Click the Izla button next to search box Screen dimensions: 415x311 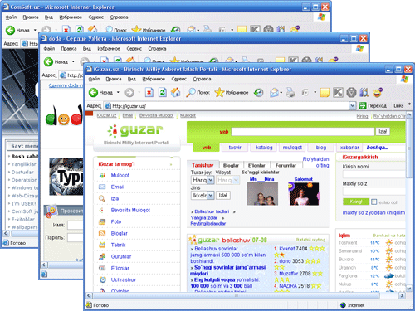pyautogui.click(x=383, y=132)
